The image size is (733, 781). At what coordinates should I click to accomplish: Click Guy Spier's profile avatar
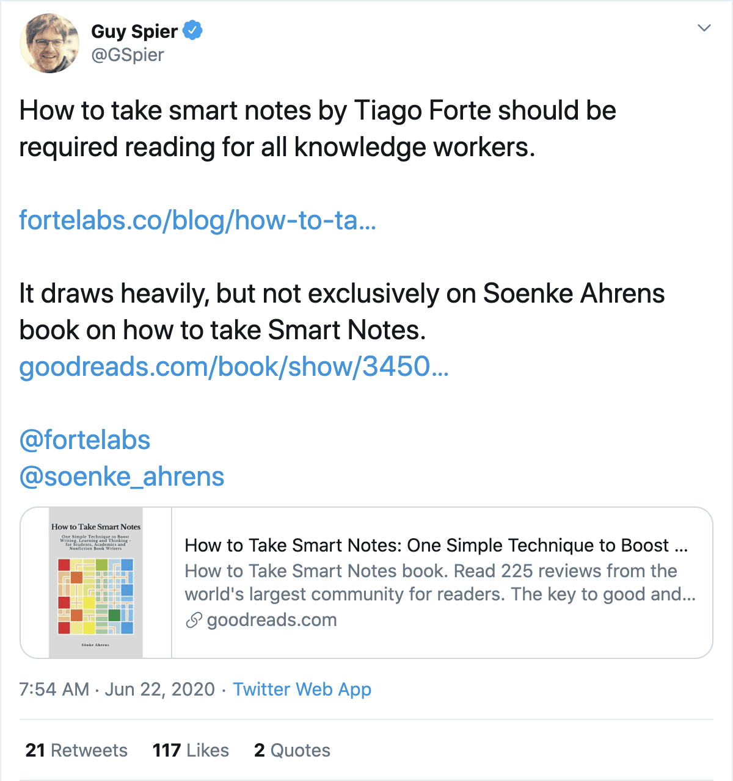49,43
